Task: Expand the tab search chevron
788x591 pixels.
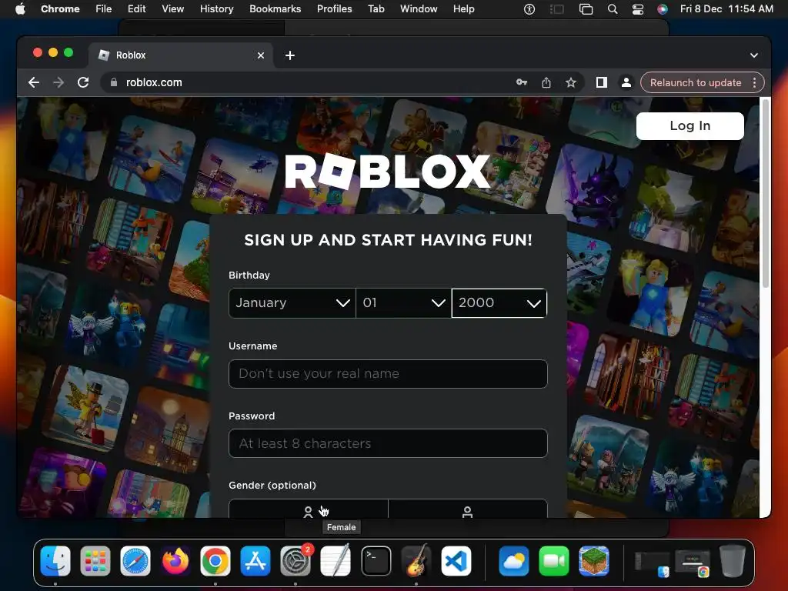Action: coord(754,55)
